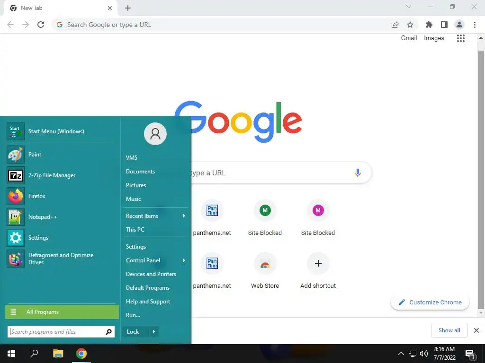Open Chrome three-dot menu
Screen dimensions: 485x363
click(x=475, y=25)
